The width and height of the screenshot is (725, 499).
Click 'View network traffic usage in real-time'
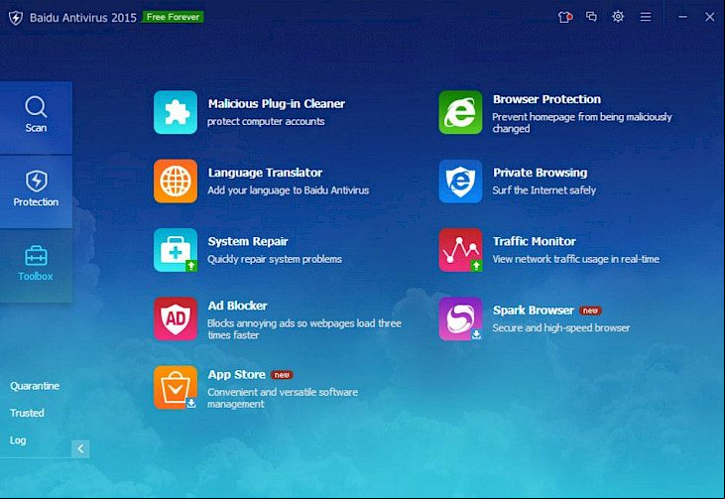[x=575, y=259]
